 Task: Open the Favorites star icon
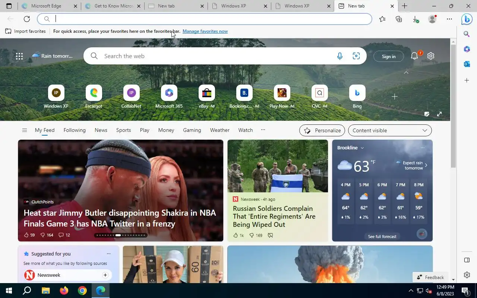click(x=382, y=19)
